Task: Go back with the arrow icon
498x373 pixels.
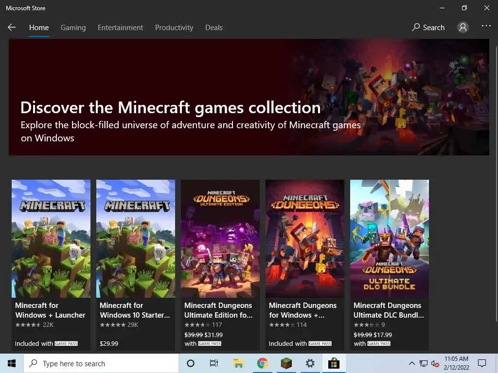Action: point(12,27)
